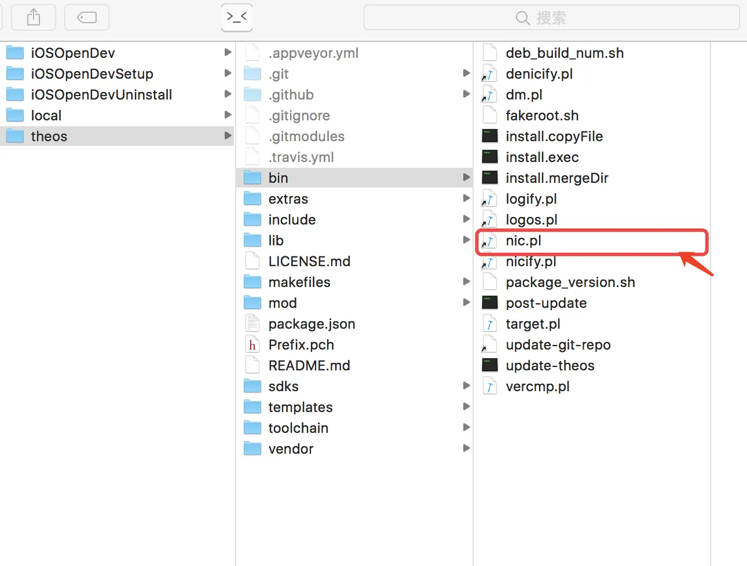Image resolution: width=747 pixels, height=566 pixels.
Task: Select the bin folder icon
Action: pyautogui.click(x=252, y=178)
